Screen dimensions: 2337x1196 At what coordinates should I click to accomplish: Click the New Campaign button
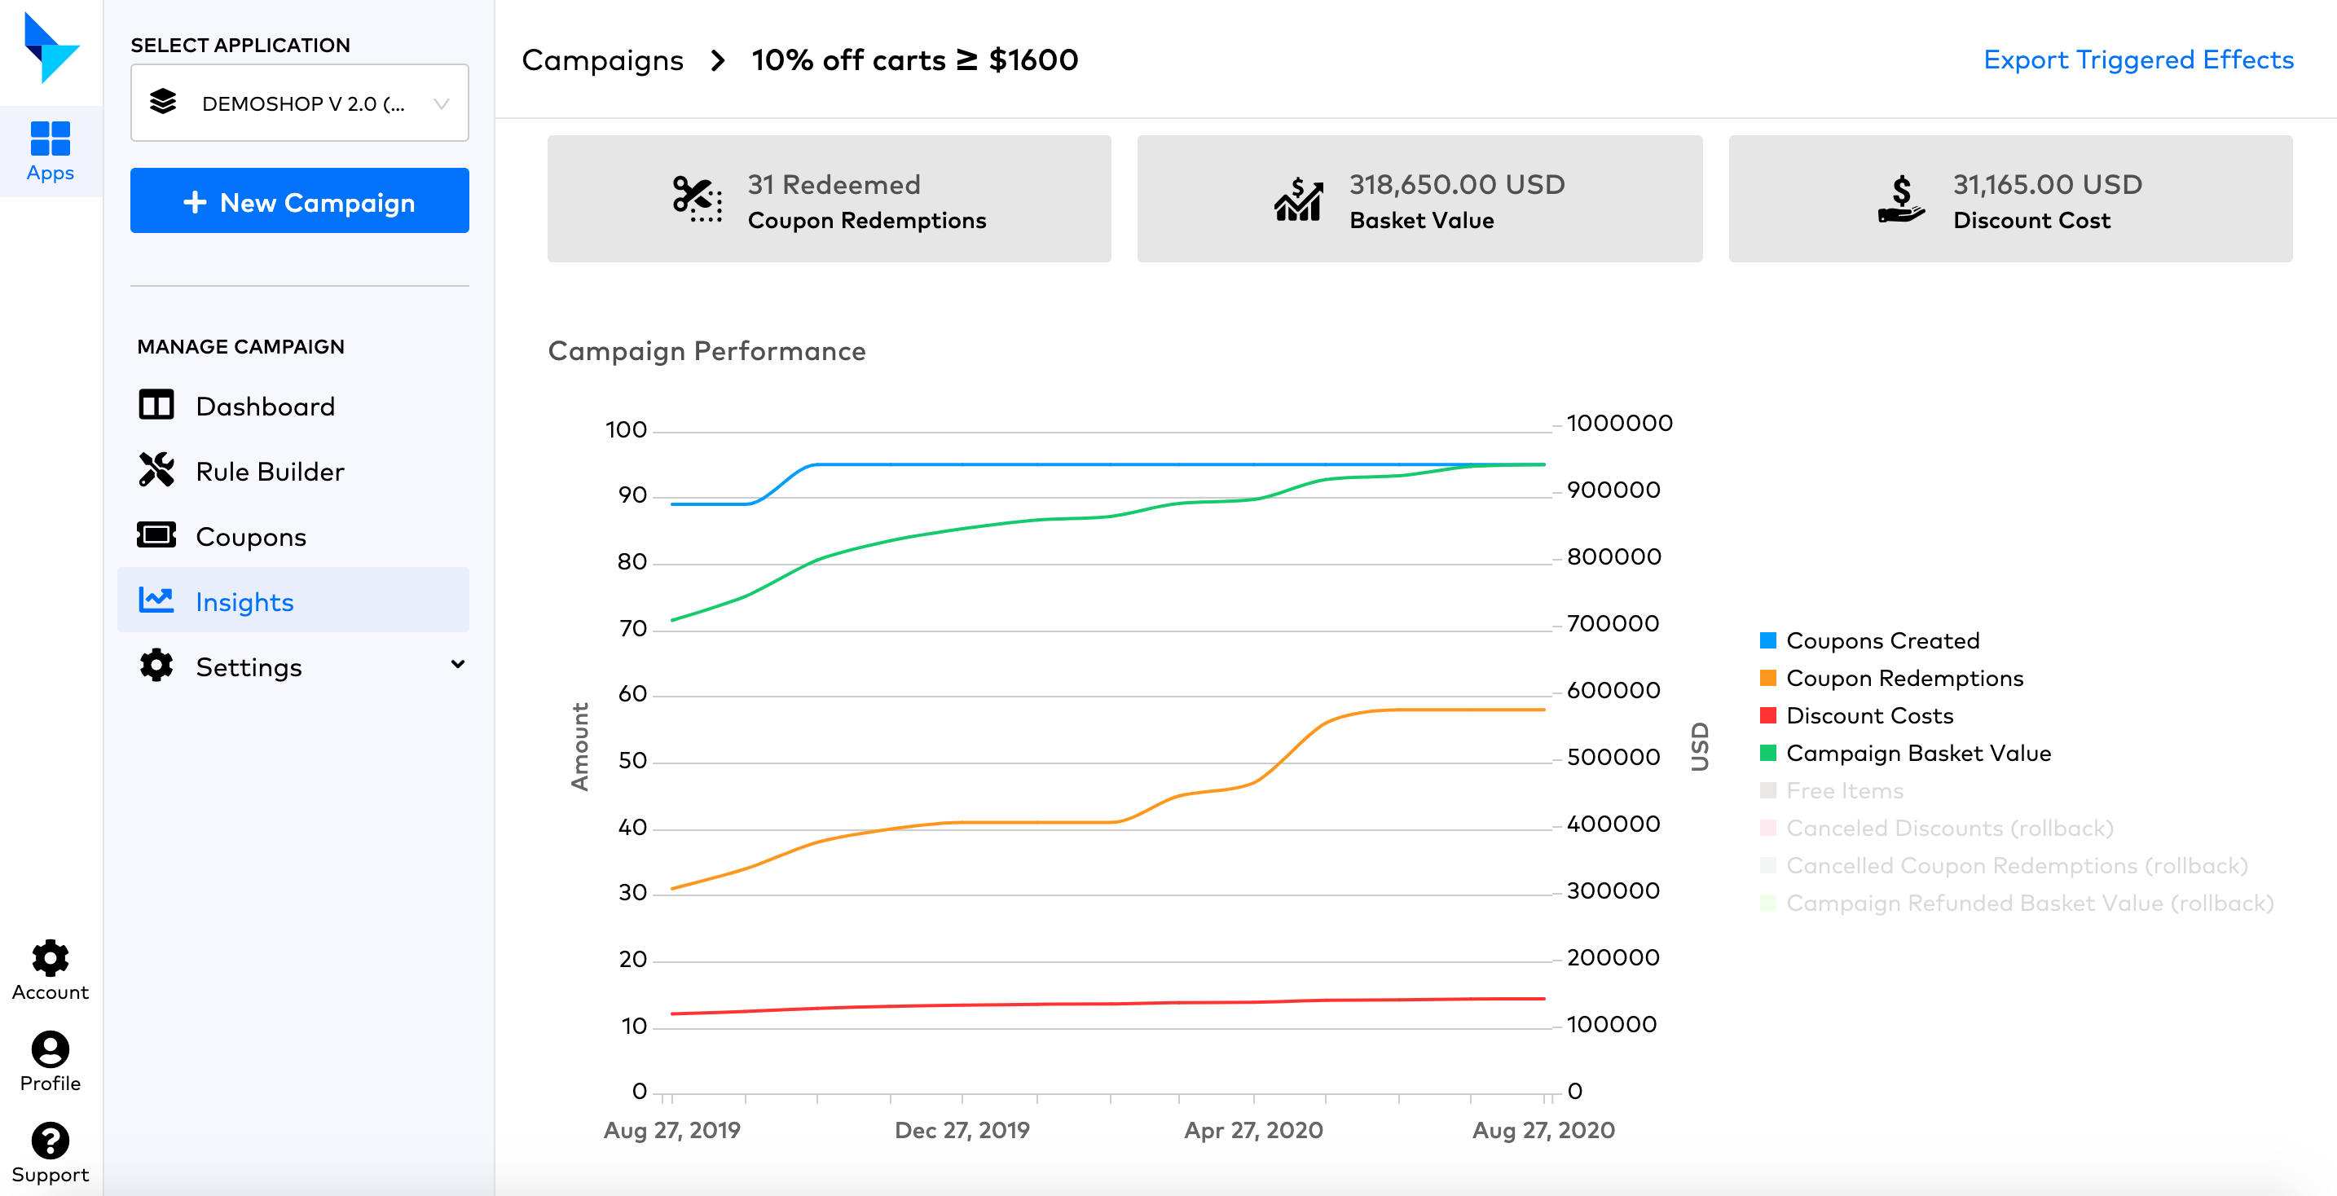(299, 200)
